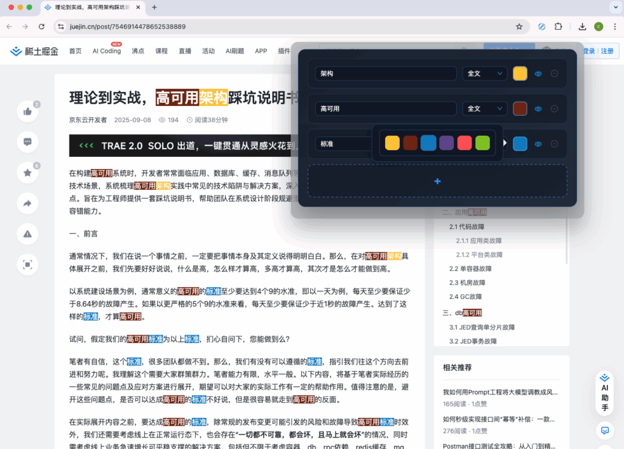Screen dimensions: 624x449
Task: Click the warning triangle report icon
Action: (x=27, y=234)
